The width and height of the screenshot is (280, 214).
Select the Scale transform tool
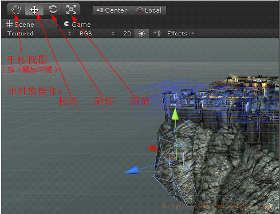tap(70, 10)
